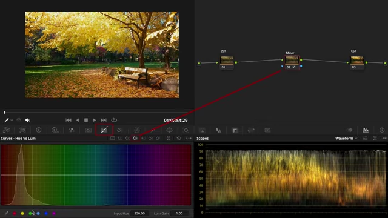388x218 pixels.
Task: Select the Curves palette icon
Action: click(x=104, y=130)
